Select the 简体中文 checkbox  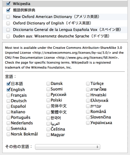click(48, 106)
